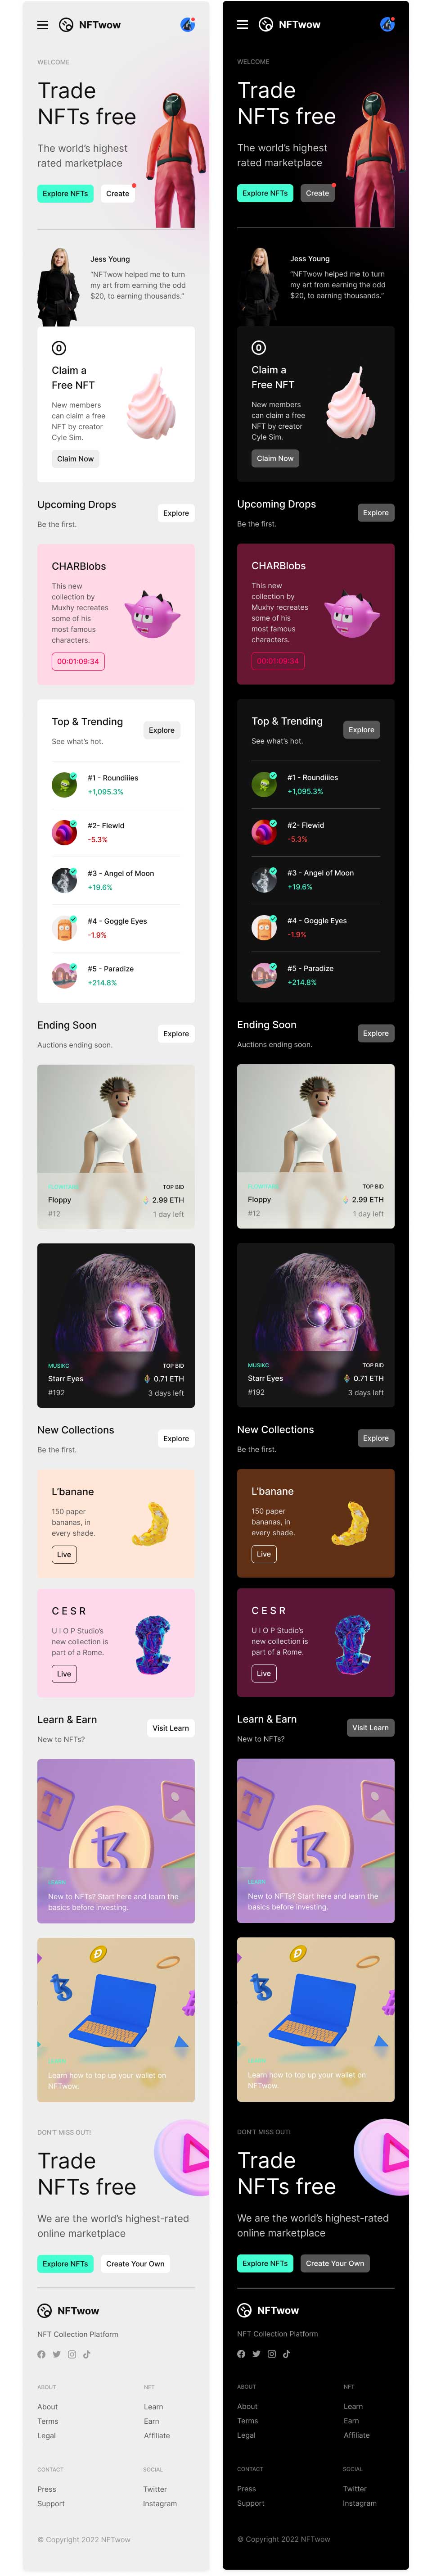Click the Affiliate footer link in light theme
The width and height of the screenshot is (432, 2576).
(157, 2435)
